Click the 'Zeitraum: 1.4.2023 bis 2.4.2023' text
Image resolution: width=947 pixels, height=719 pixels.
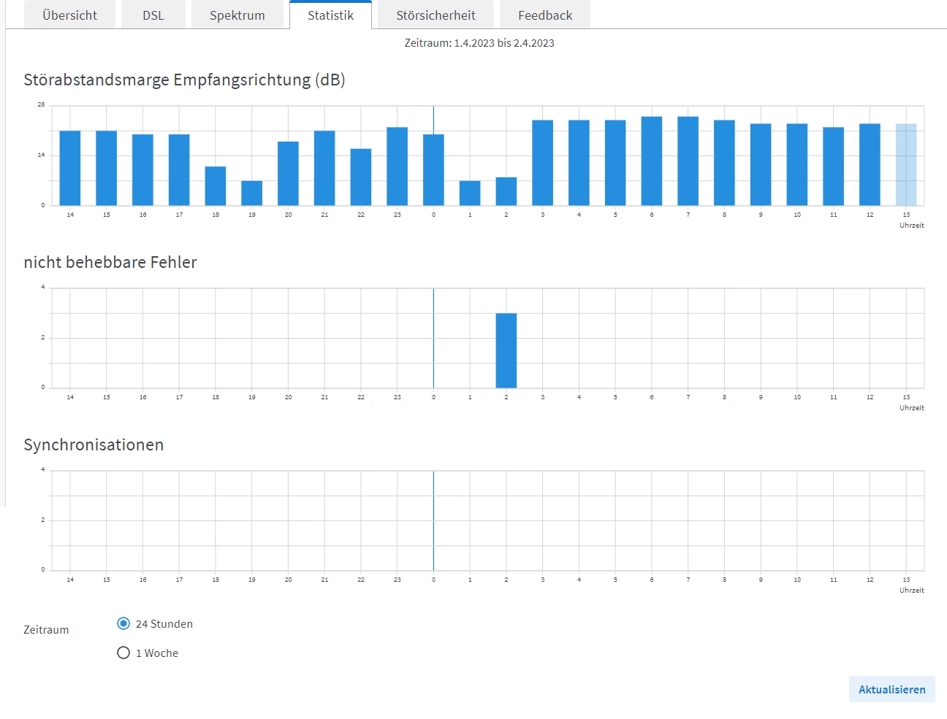(x=479, y=43)
